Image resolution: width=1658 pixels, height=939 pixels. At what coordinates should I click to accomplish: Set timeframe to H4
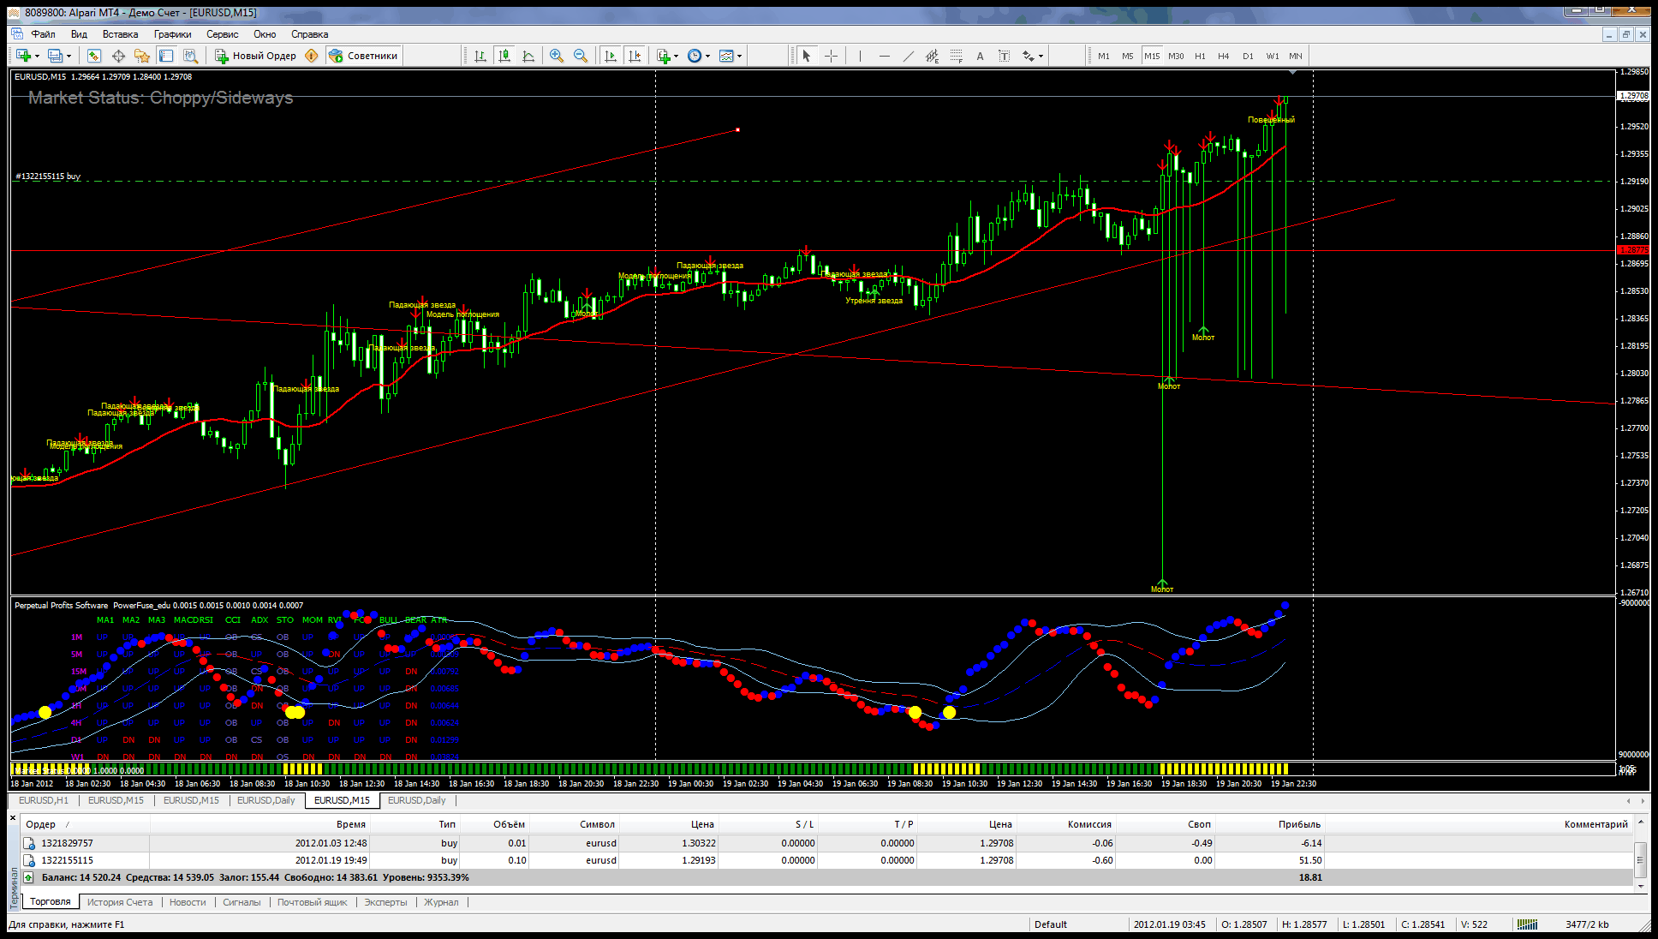coord(1224,57)
